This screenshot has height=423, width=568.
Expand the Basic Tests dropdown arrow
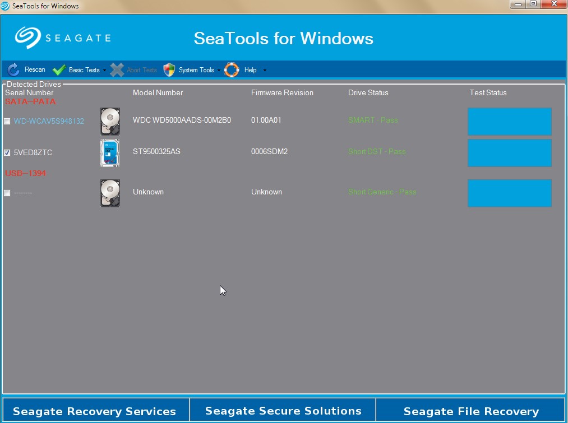click(x=104, y=71)
